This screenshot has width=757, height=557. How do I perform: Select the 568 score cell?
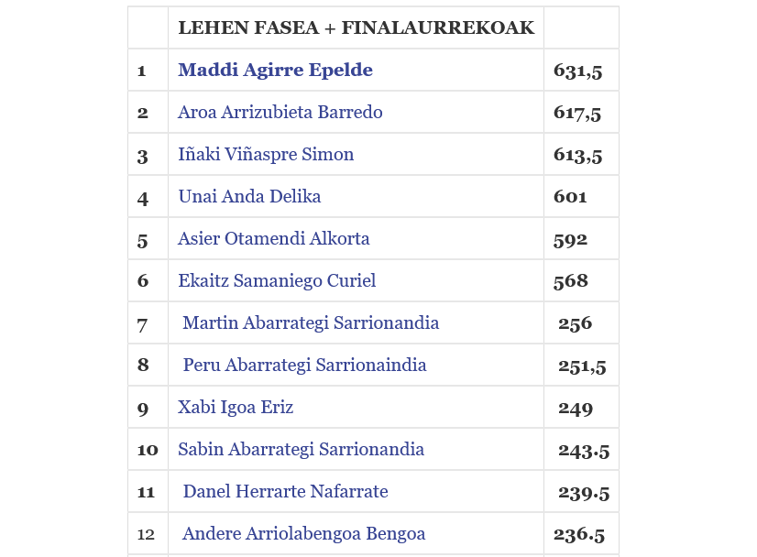pyautogui.click(x=570, y=281)
